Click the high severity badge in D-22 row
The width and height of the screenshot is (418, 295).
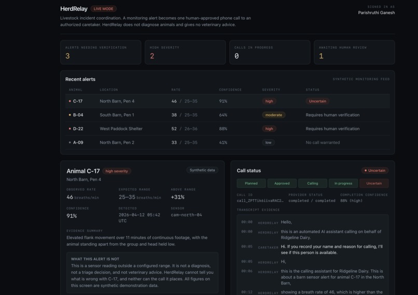point(269,129)
